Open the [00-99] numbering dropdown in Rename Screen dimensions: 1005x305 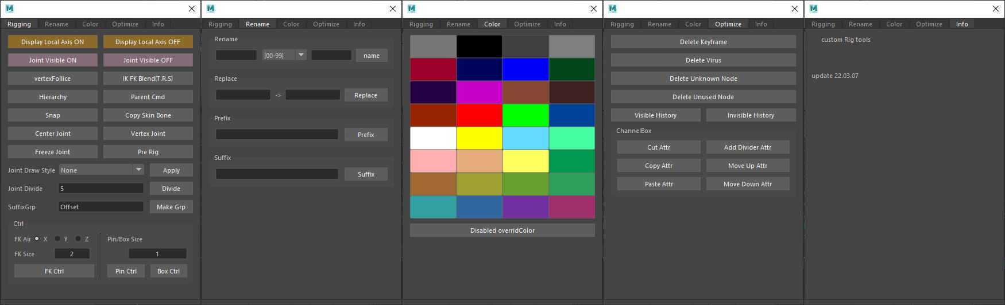pos(284,55)
